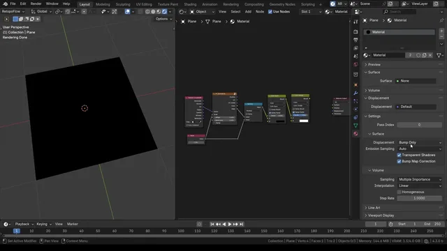Image resolution: width=447 pixels, height=251 pixels.
Task: Open the Render properties tab icon
Action: pos(356,31)
